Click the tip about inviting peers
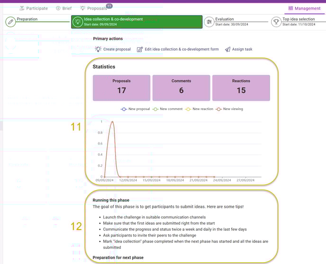Screen dimensions: 326x264 (149, 235)
